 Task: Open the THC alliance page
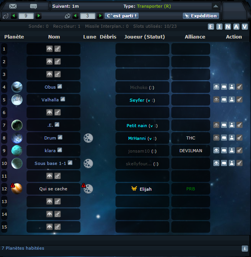[191, 138]
